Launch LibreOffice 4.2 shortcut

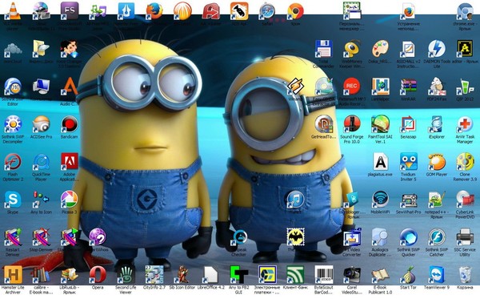[210, 275]
